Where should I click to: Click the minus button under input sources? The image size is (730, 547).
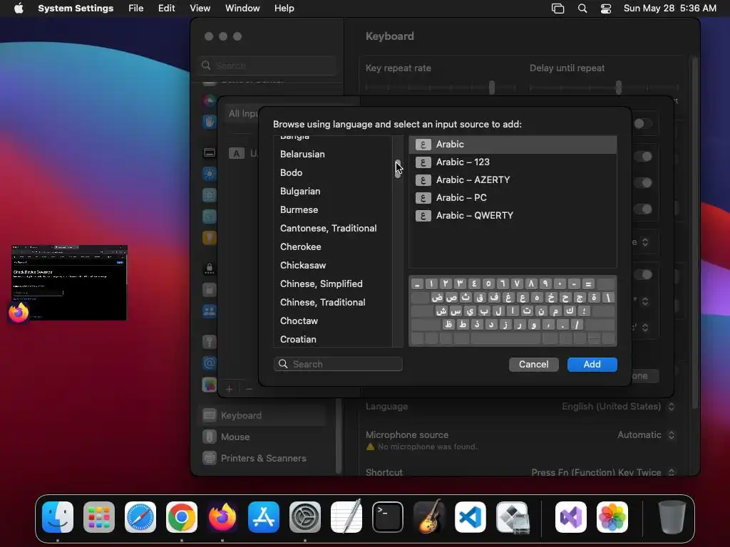click(249, 389)
